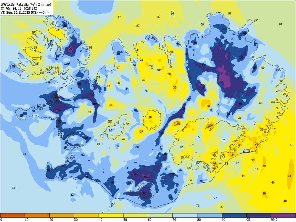Select the map value '25'
This screenshot has width=296, height=222.
coord(262,130)
